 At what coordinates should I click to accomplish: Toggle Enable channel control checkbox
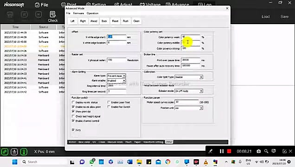pos(73,121)
